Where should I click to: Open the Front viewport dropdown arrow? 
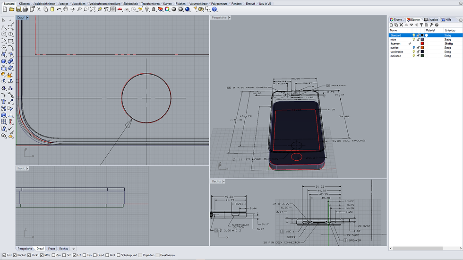click(x=27, y=168)
